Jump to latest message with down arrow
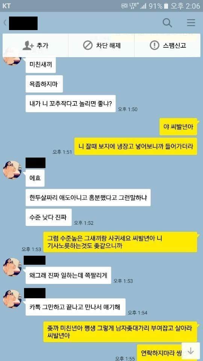Screen dimensions: 203x361 tap(191, 351)
